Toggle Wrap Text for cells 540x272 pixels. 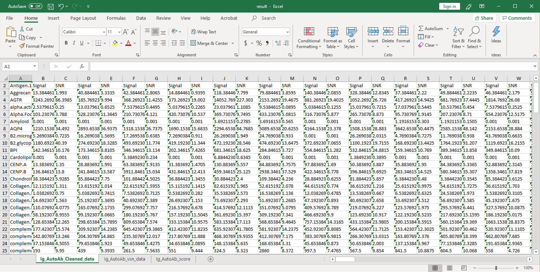(x=203, y=32)
